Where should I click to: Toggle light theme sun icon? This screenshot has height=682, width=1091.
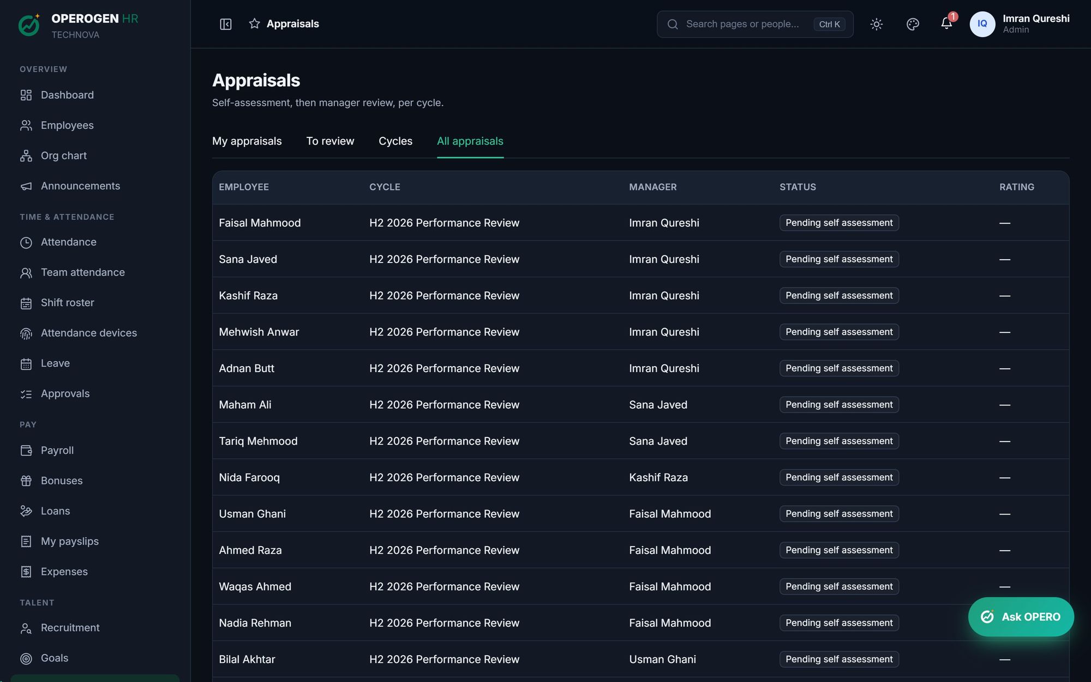(876, 24)
